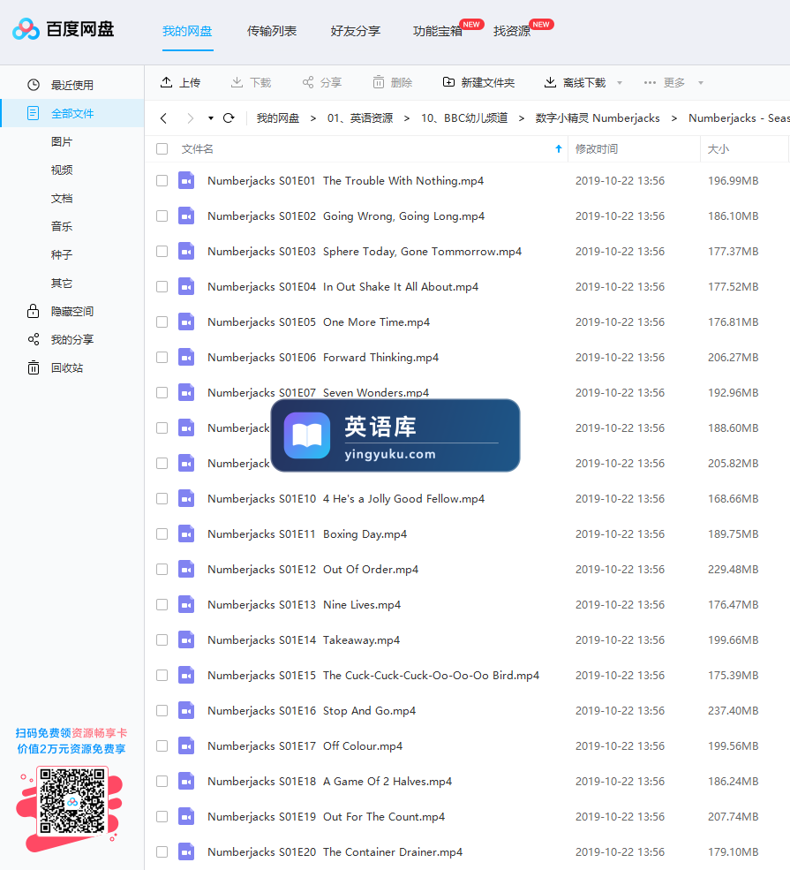
Task: Go back with the left arrow
Action: coord(163,118)
